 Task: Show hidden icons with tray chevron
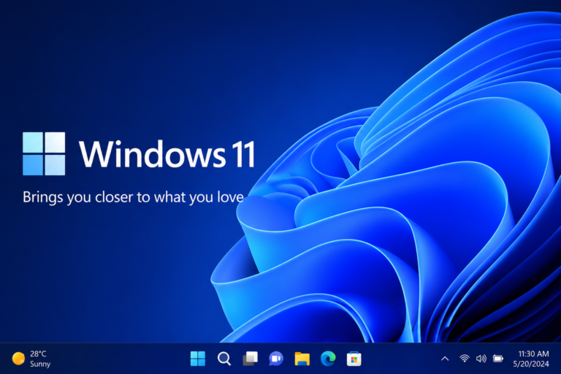tap(445, 358)
